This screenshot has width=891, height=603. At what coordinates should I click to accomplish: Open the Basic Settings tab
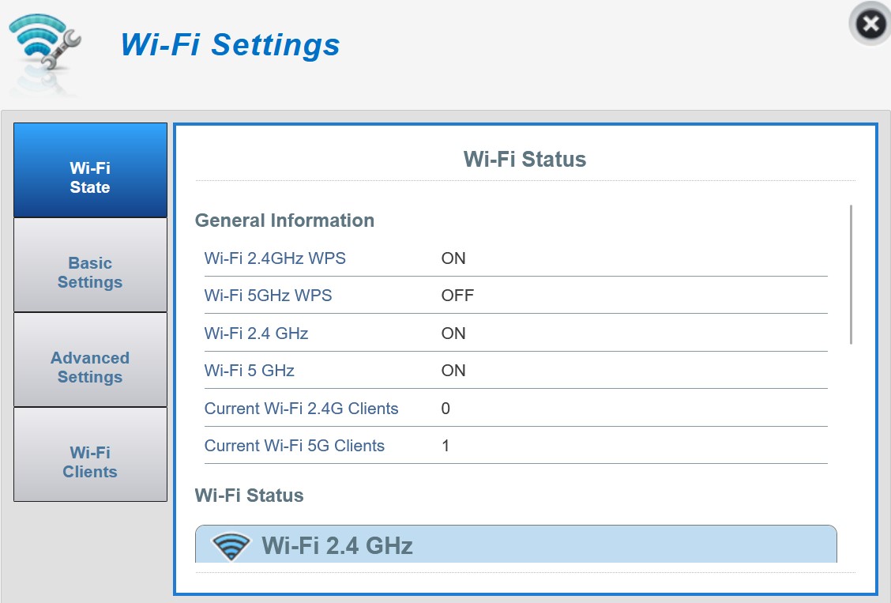(x=90, y=273)
